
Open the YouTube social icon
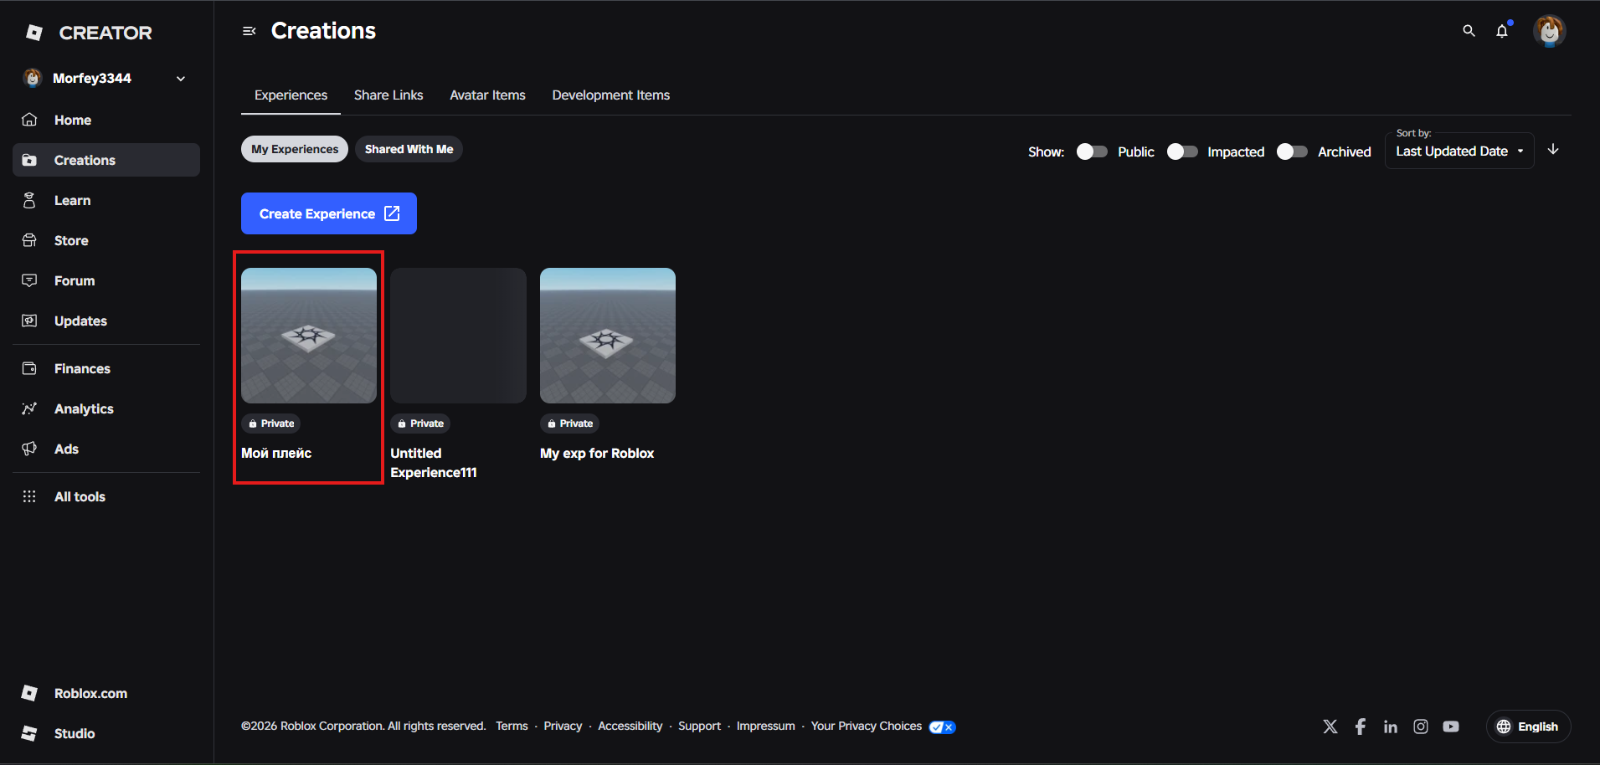[x=1451, y=726]
